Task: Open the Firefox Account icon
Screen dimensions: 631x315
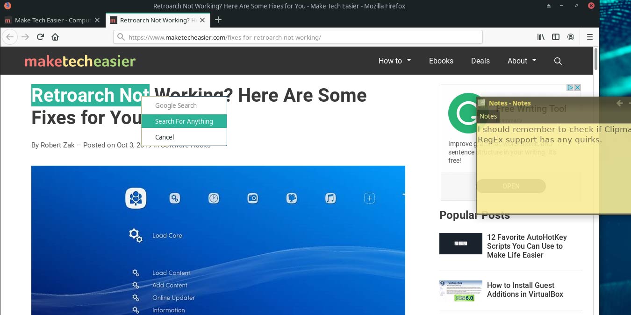Action: (x=571, y=37)
